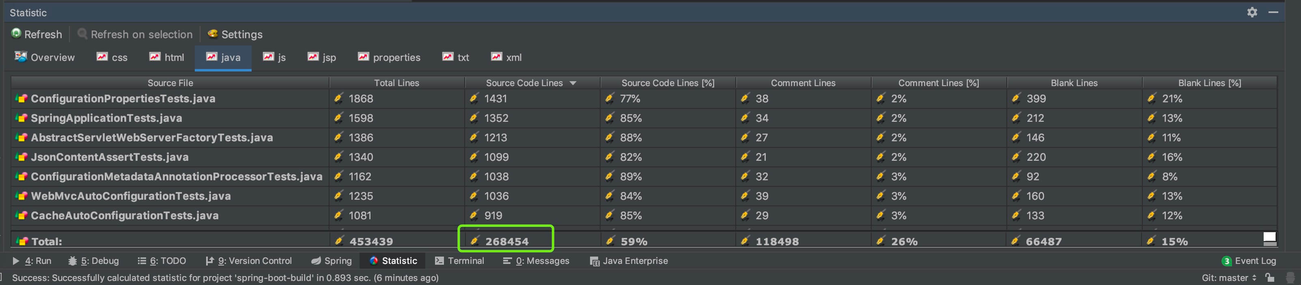Image resolution: width=1301 pixels, height=285 pixels.
Task: Hide the Statistic panel with minimize dash
Action: [x=1273, y=12]
